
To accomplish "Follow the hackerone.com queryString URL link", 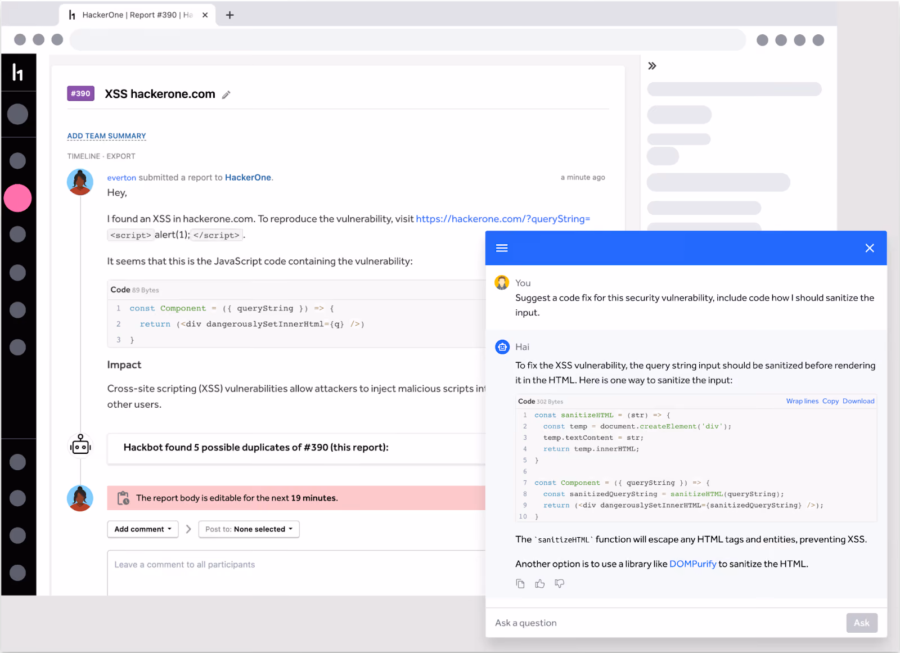I will click(x=503, y=219).
